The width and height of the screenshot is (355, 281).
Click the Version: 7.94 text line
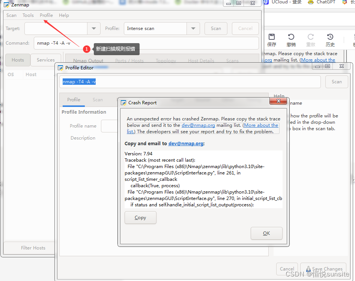coord(138,154)
